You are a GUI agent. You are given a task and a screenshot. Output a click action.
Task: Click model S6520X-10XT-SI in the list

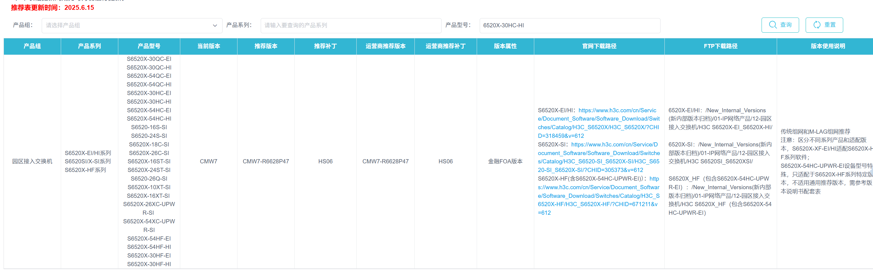coord(149,187)
